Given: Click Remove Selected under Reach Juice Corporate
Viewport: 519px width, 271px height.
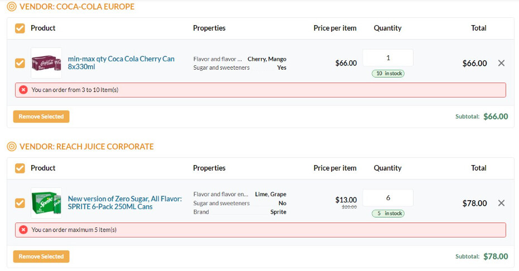Looking at the screenshot, I should point(41,257).
